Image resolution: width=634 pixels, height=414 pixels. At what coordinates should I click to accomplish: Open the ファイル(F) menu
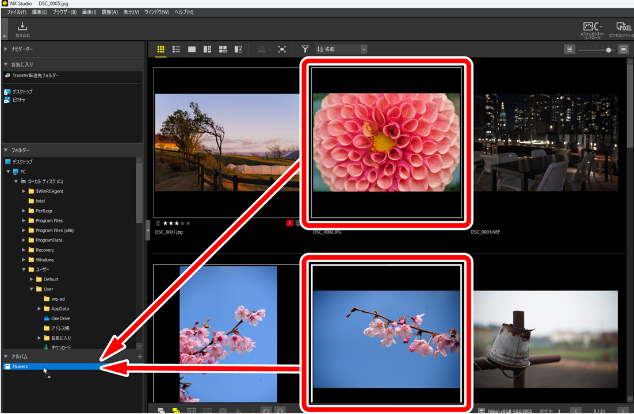pos(16,12)
